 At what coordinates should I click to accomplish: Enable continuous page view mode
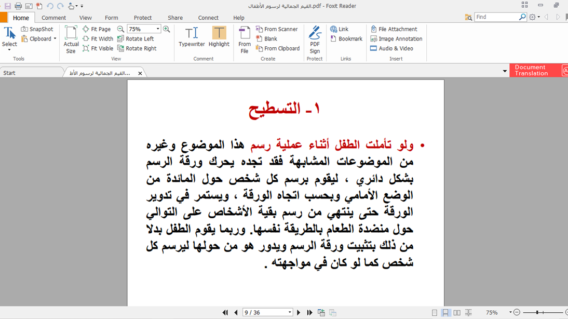445,313
